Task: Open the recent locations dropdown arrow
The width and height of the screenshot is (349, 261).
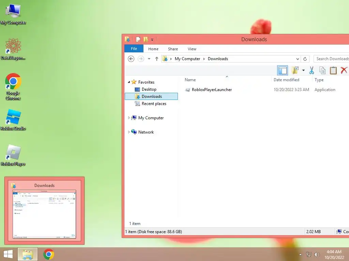Action: (x=149, y=59)
